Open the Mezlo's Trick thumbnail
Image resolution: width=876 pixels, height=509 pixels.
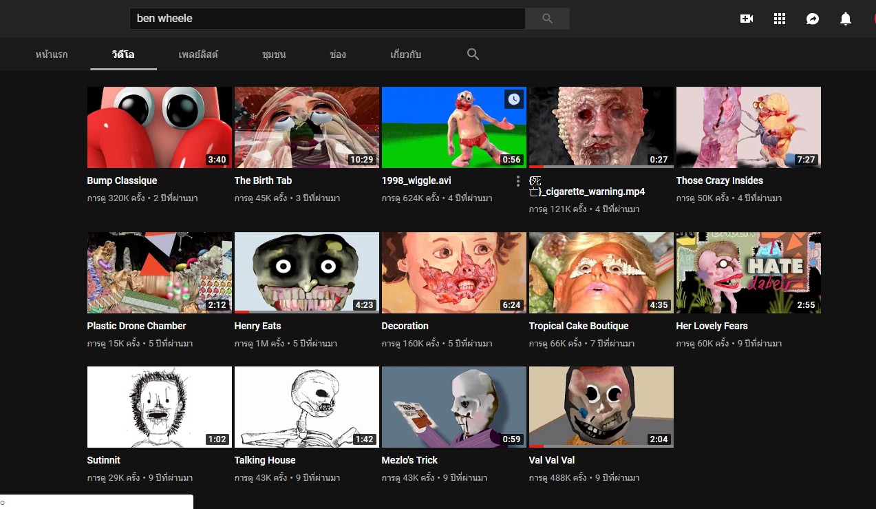[x=454, y=407]
